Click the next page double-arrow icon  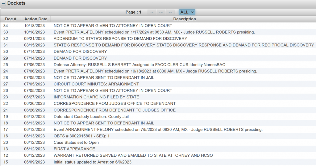coord(170,12)
